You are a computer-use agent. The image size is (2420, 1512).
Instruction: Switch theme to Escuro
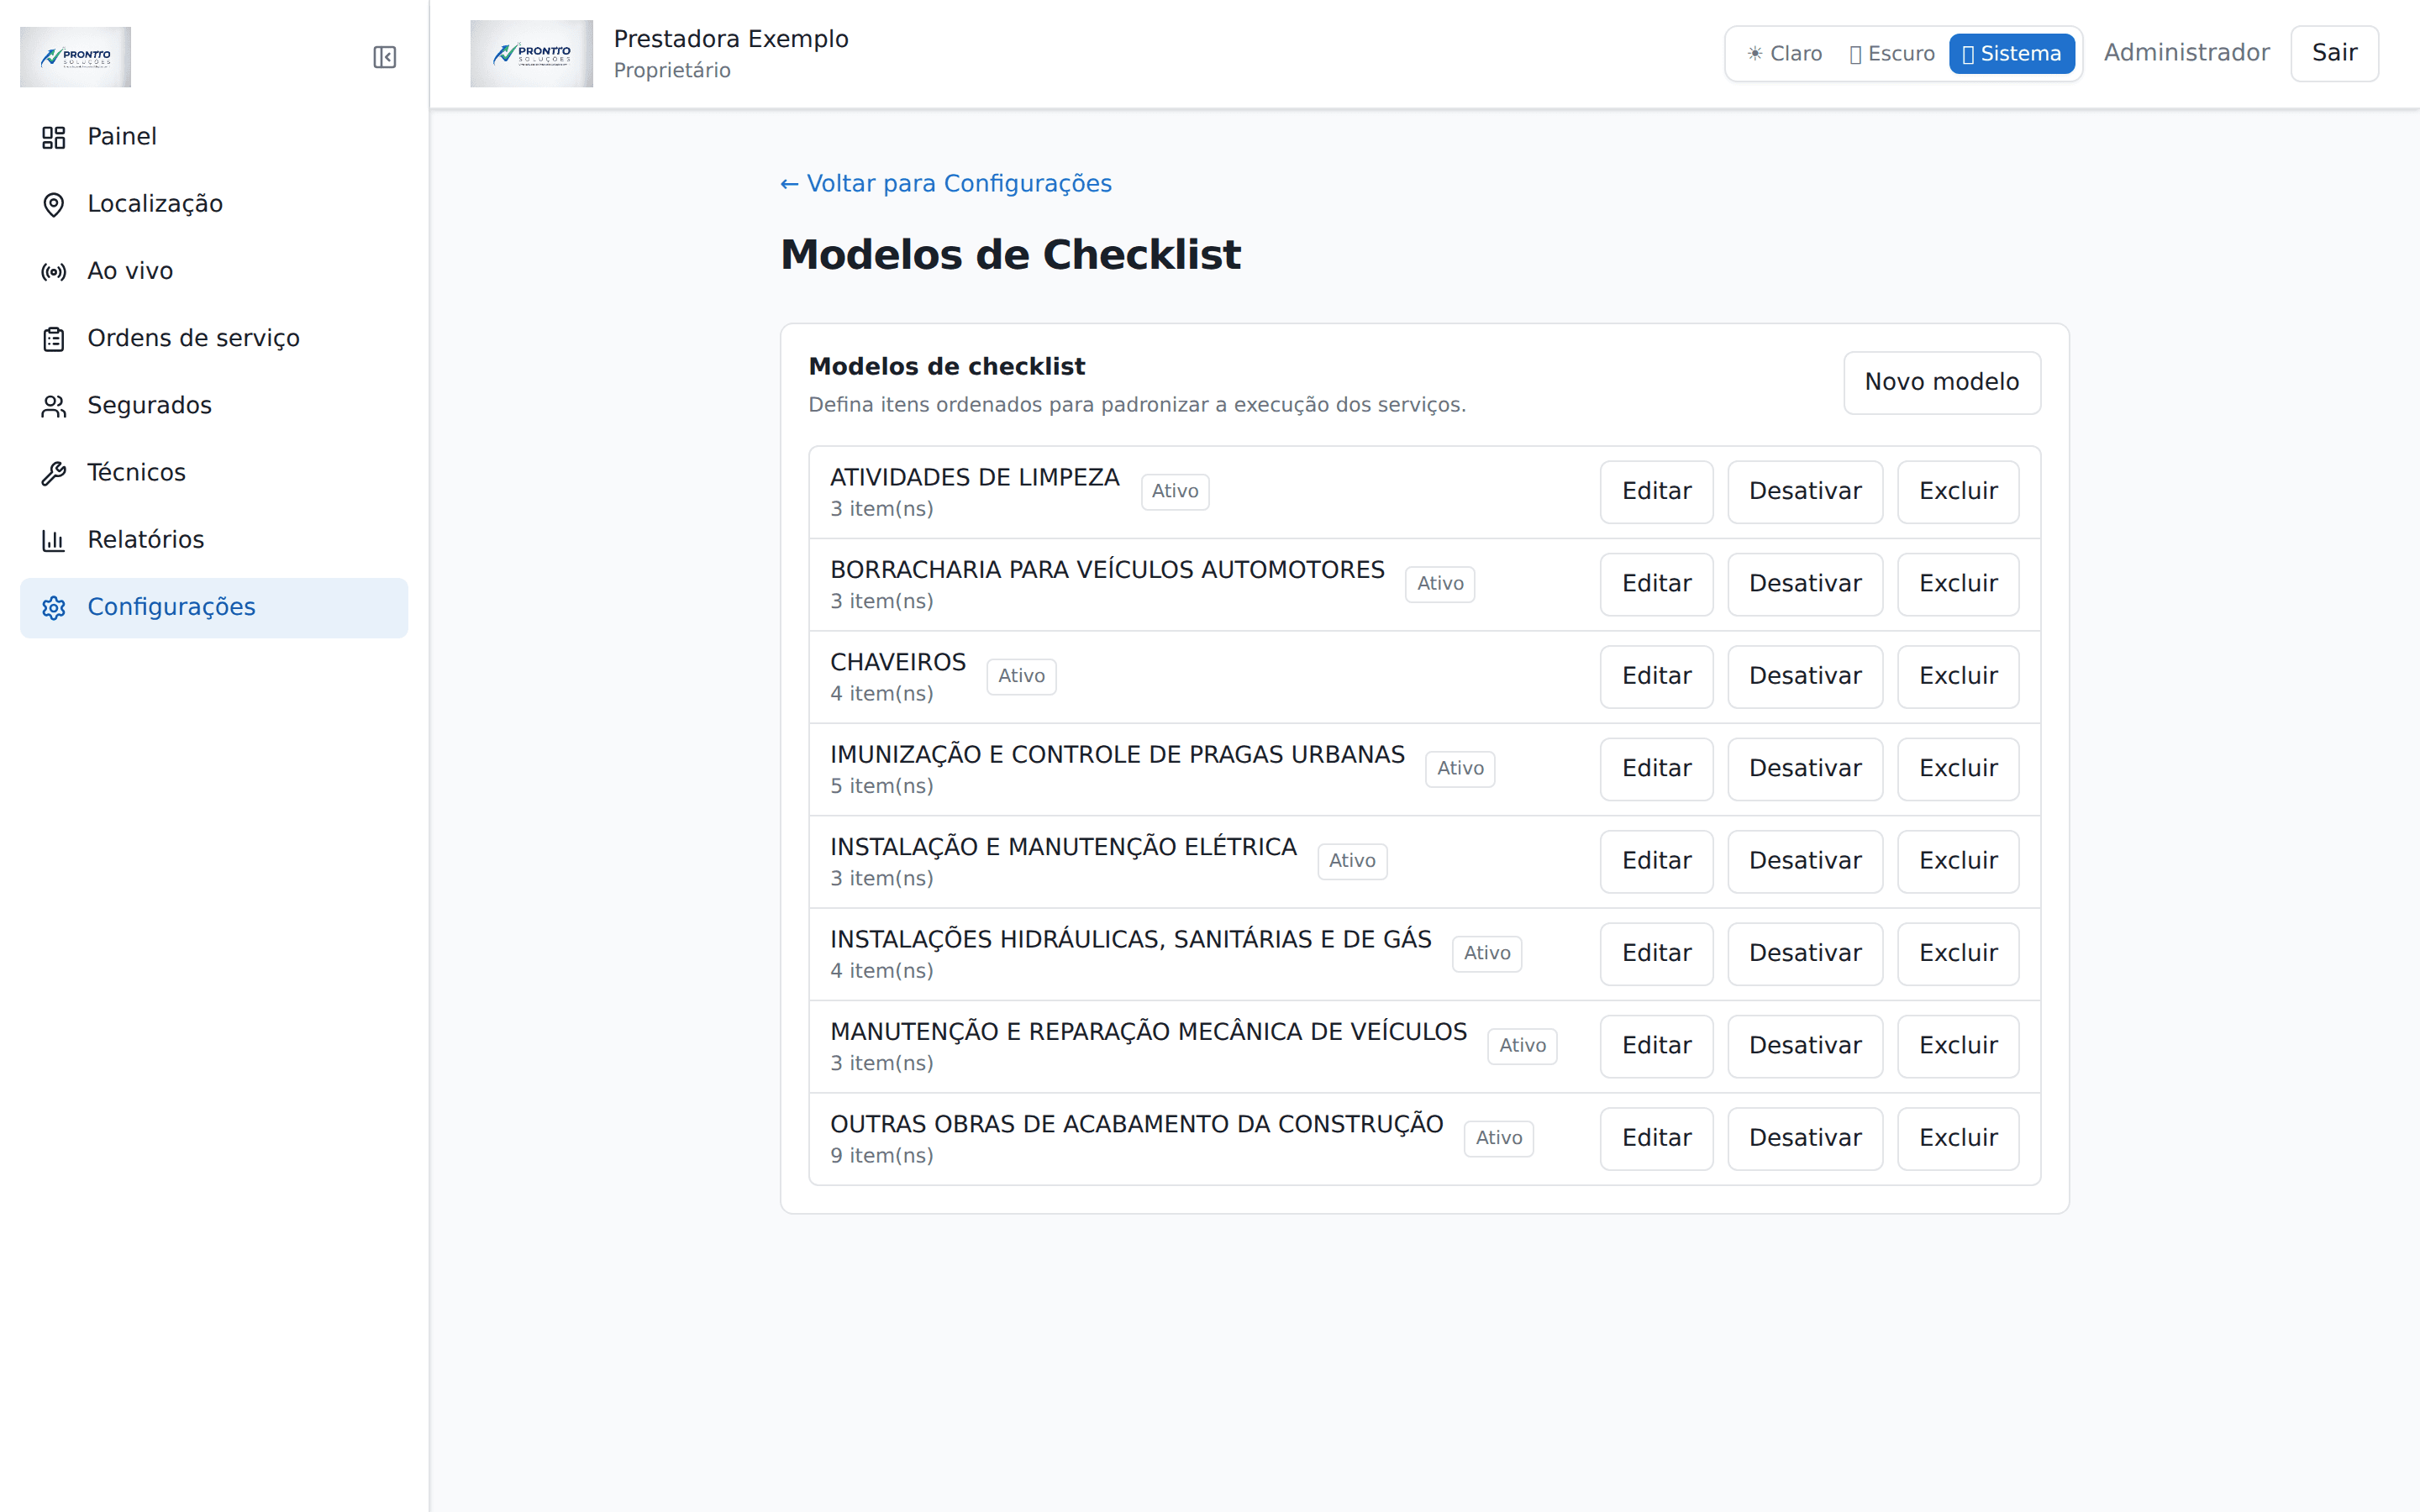coord(1892,54)
